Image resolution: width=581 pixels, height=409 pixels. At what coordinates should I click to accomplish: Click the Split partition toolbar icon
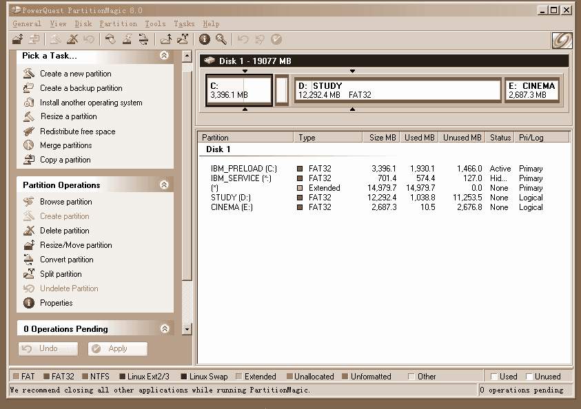tap(183, 39)
